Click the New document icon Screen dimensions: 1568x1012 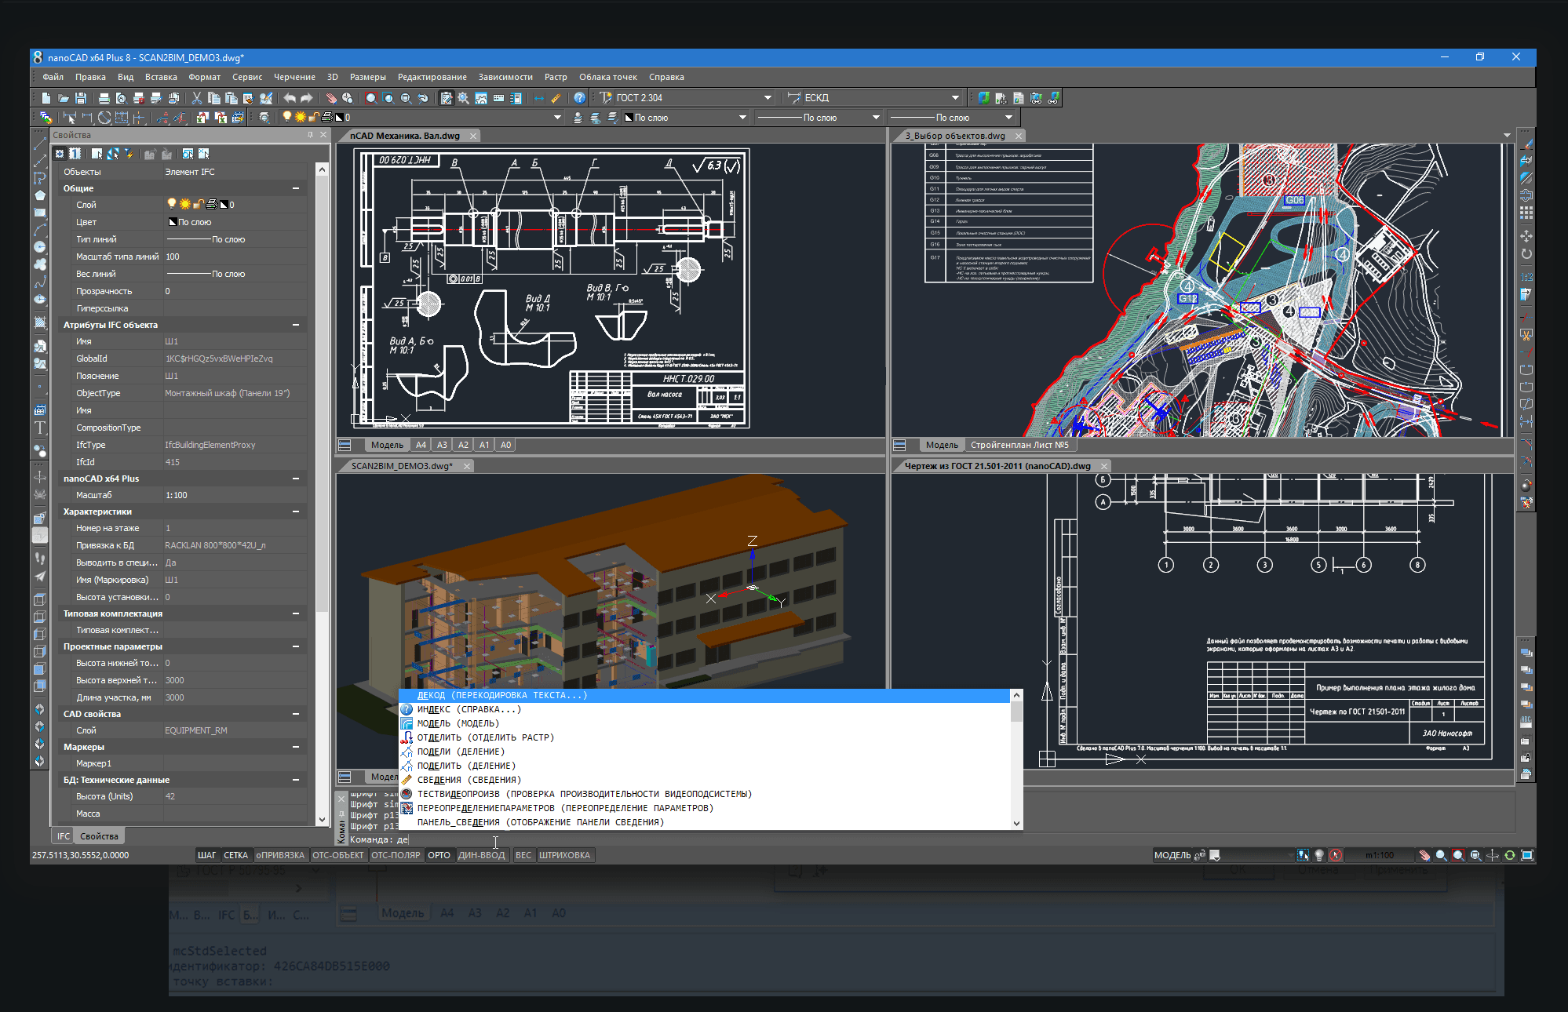pos(46,98)
